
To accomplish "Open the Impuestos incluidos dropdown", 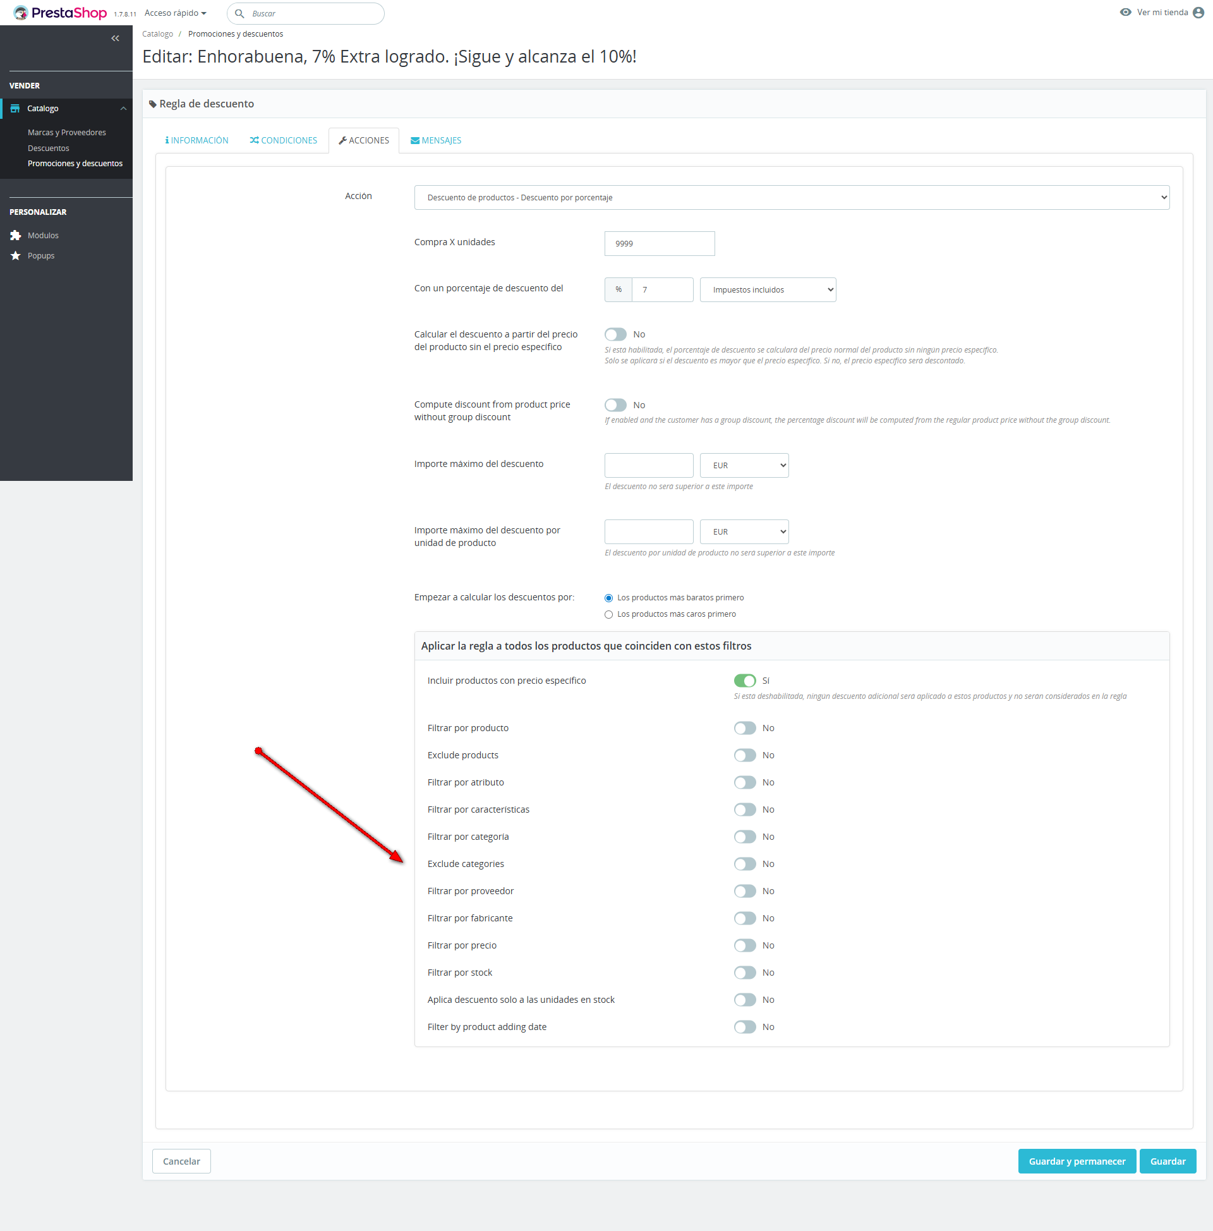I will (767, 290).
